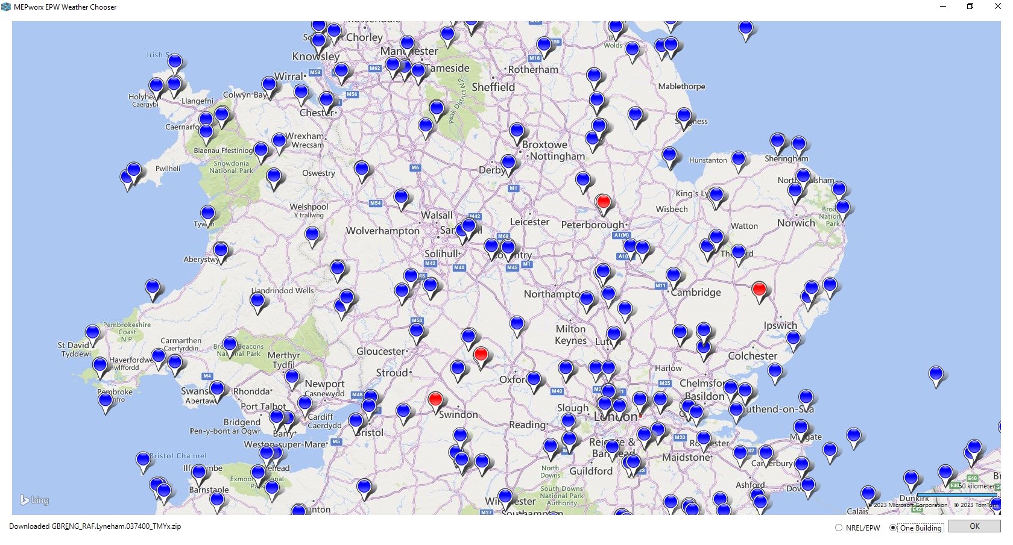Click the pin above Chester
The image size is (1013, 545).
(x=327, y=102)
